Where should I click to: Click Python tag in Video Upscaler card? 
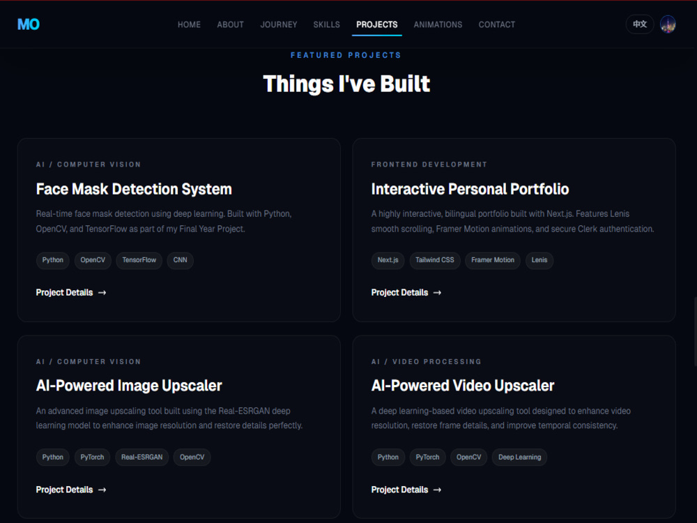[x=388, y=457]
